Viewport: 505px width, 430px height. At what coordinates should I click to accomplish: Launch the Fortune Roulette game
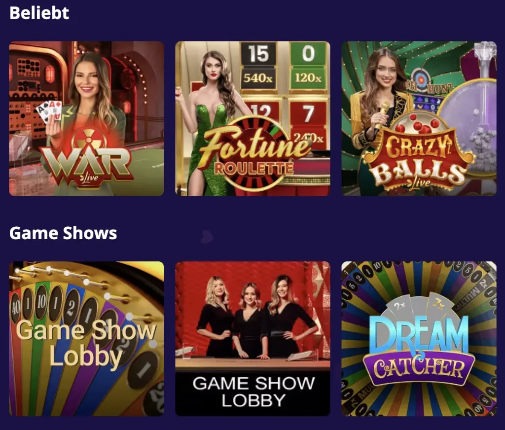[252, 118]
